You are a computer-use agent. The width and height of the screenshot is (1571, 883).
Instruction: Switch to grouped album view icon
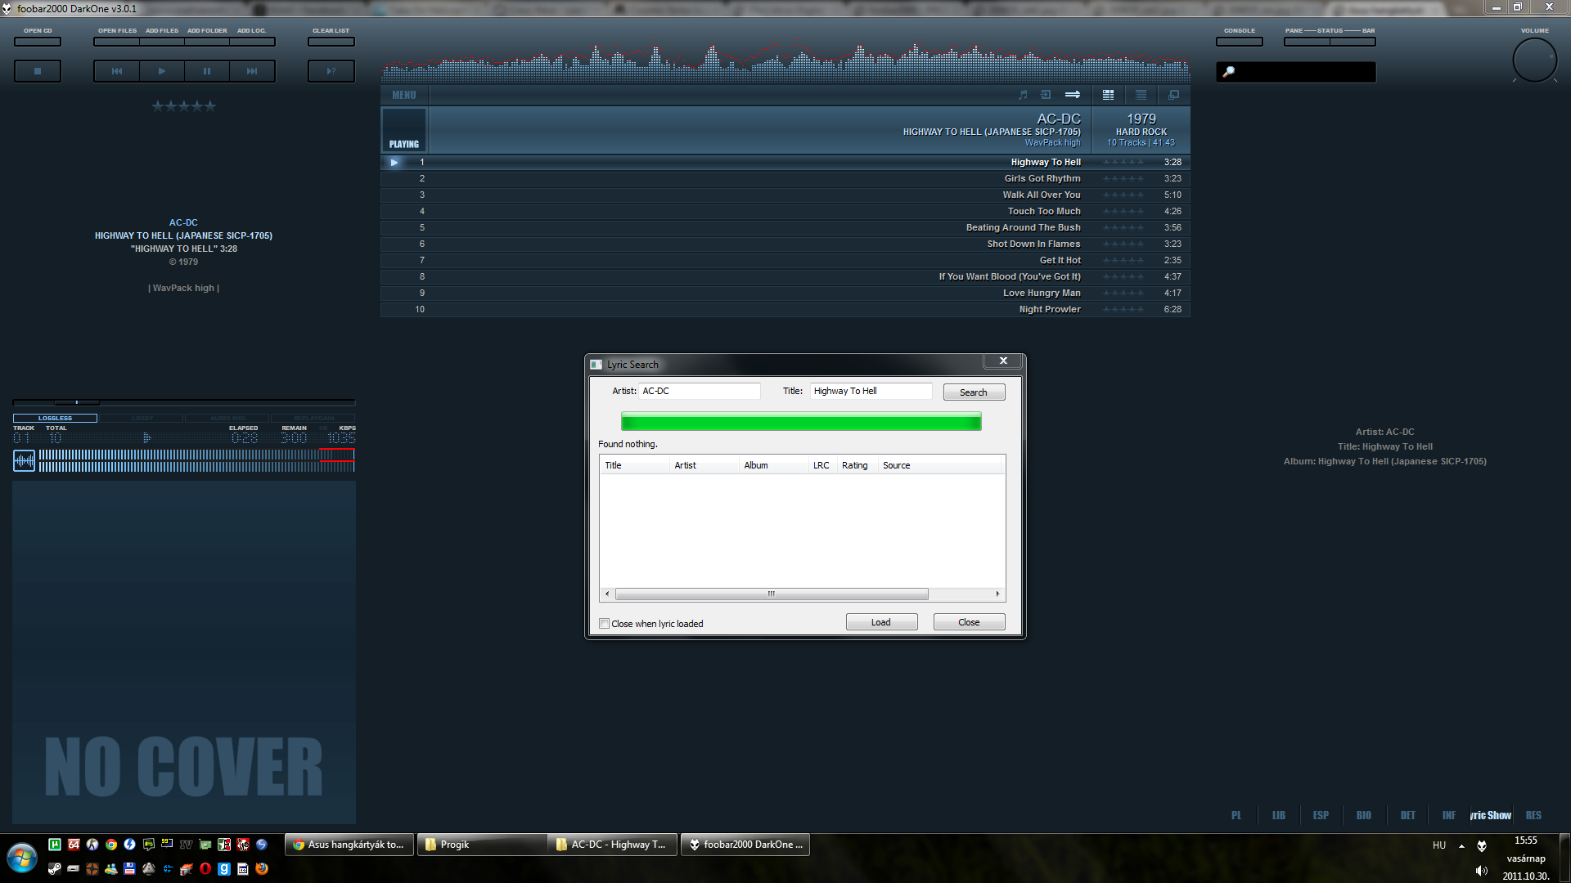coord(1109,95)
